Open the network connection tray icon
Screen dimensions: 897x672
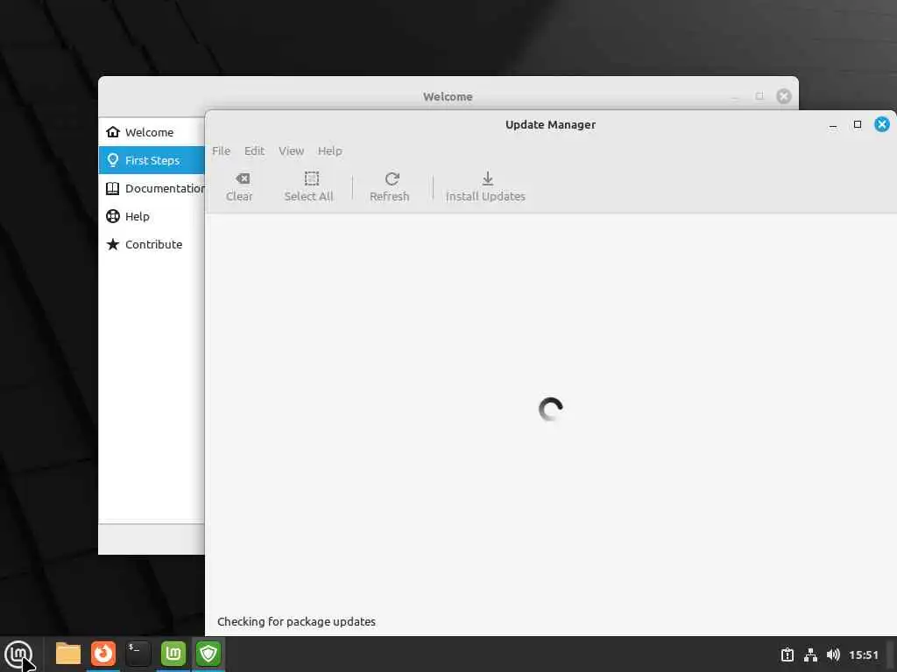pyautogui.click(x=810, y=654)
